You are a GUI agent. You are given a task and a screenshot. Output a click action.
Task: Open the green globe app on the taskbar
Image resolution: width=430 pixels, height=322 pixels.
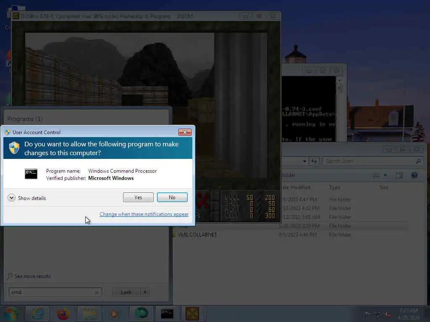coord(141,314)
